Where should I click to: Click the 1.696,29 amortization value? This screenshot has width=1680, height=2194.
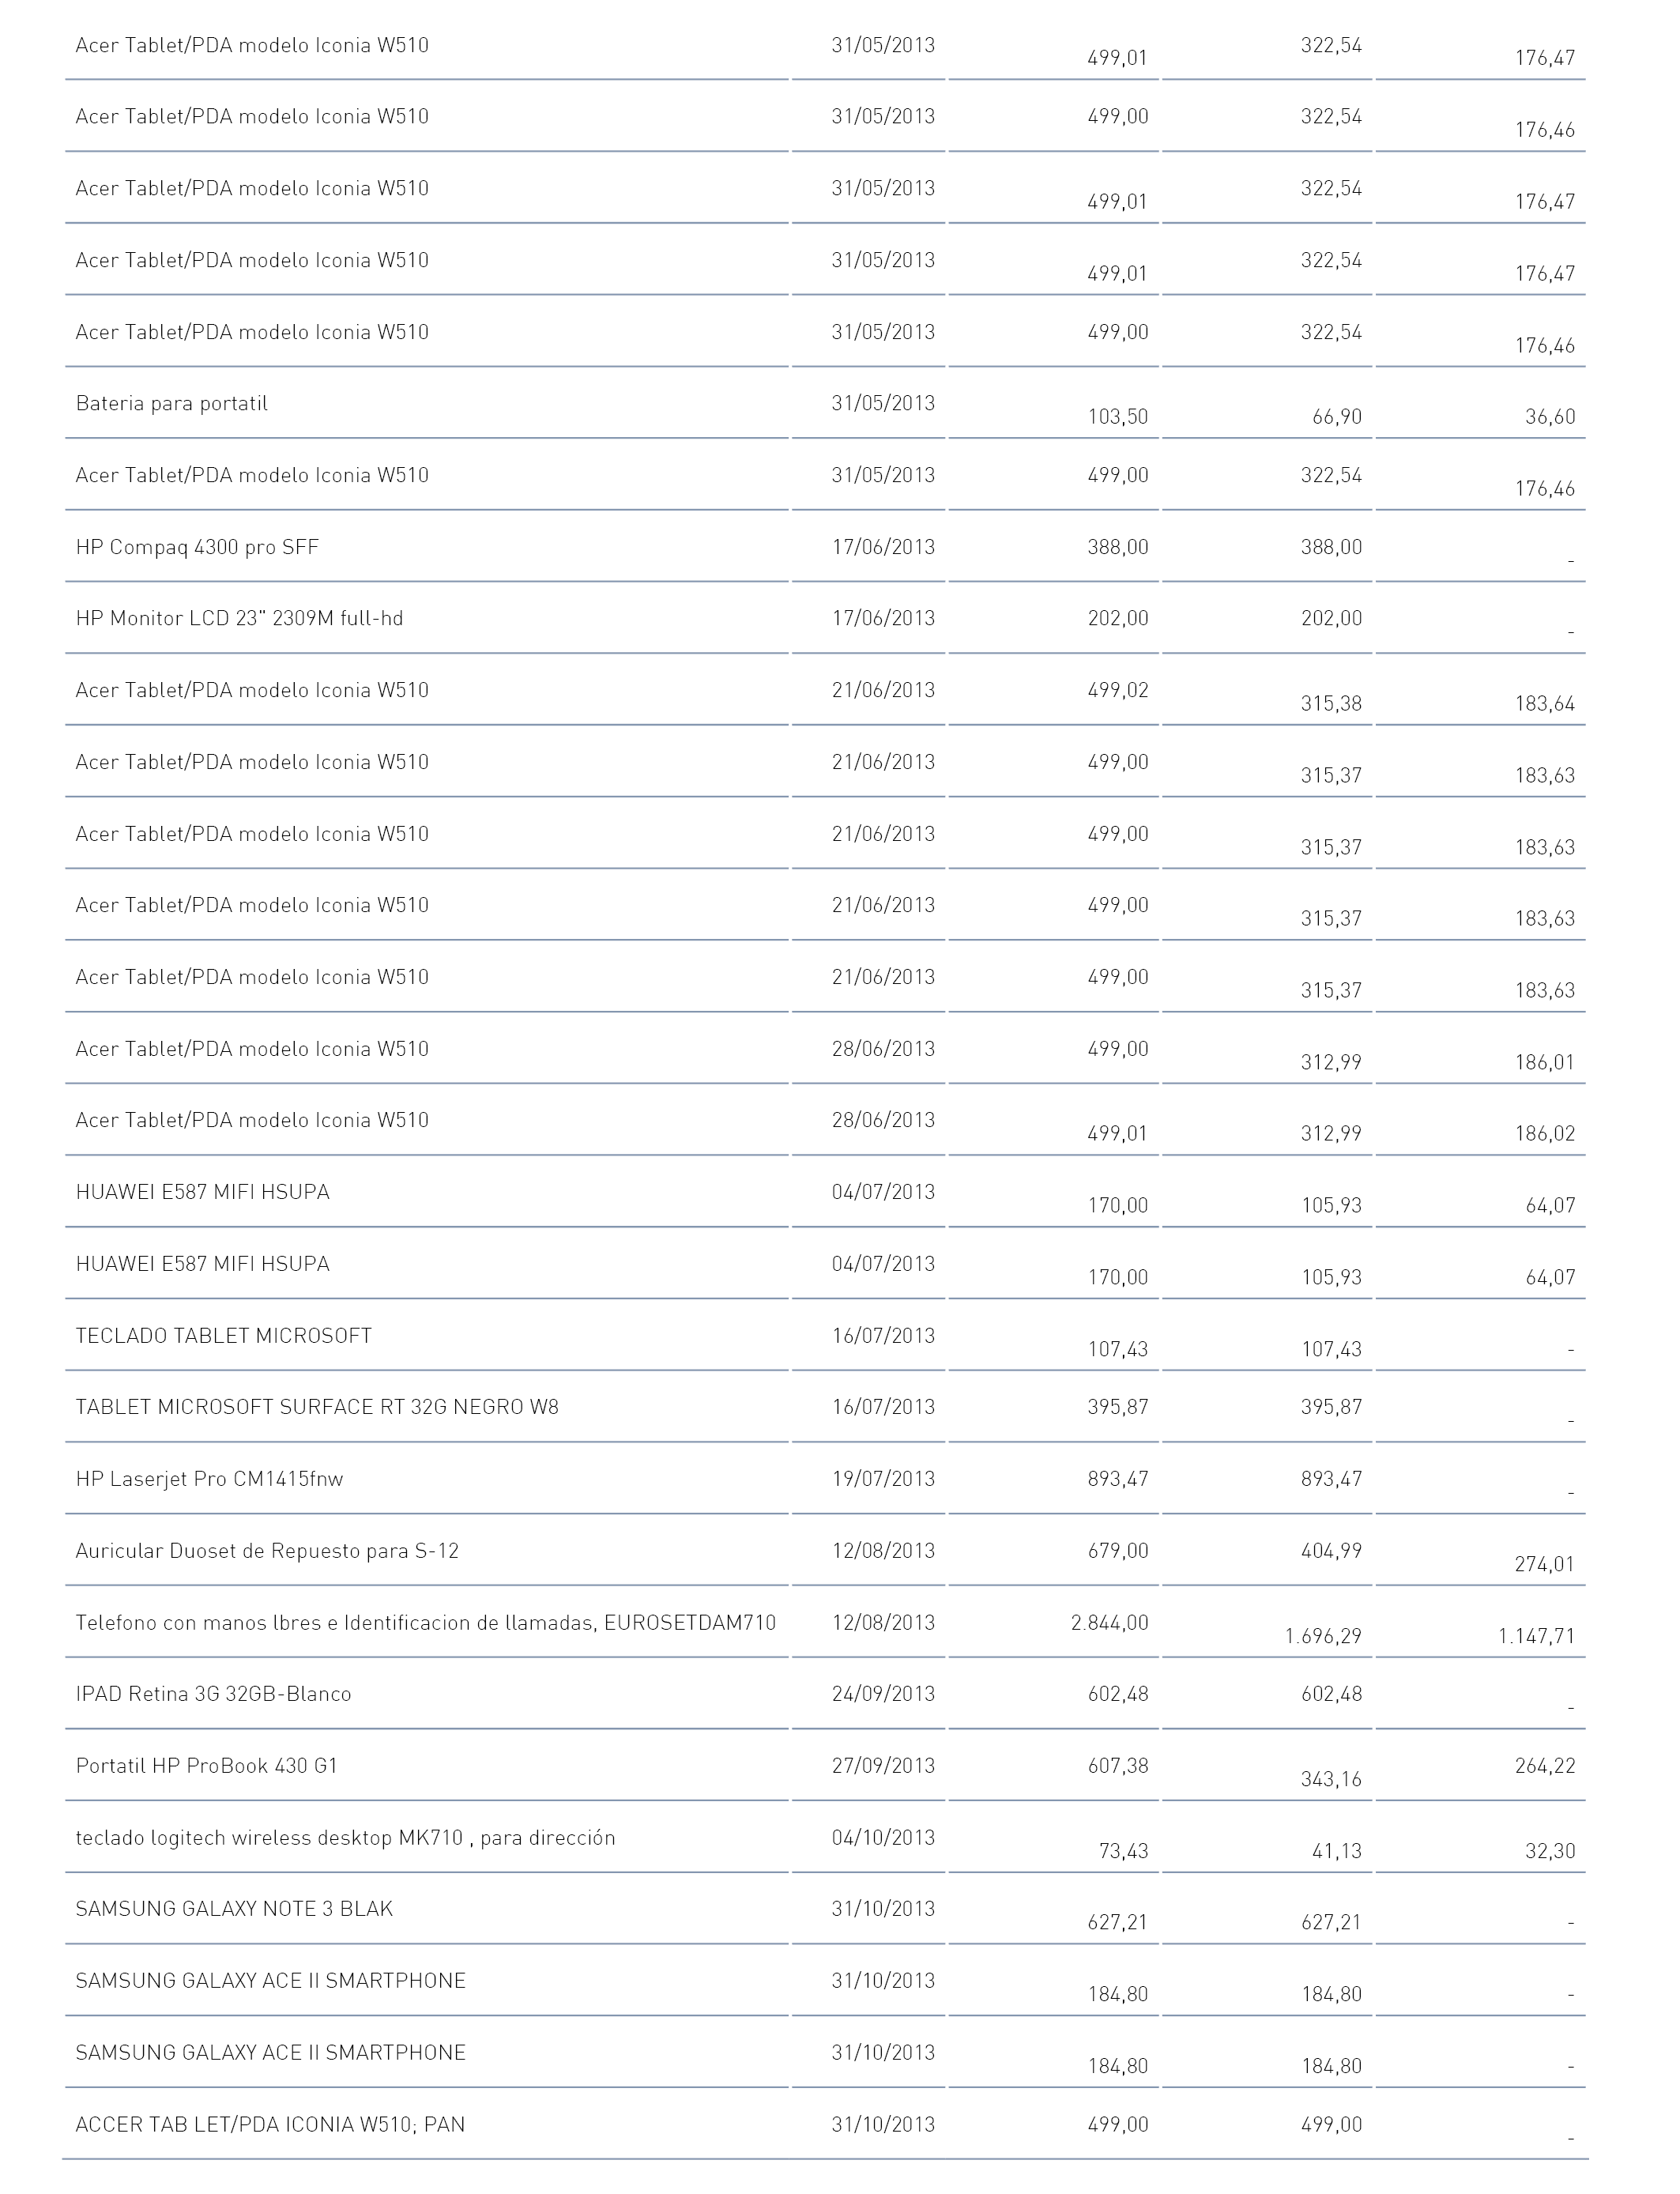pos(1323,1637)
